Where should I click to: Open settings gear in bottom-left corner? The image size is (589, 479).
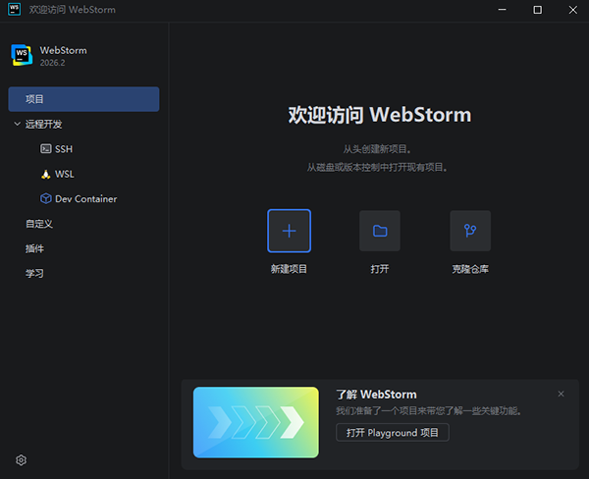[x=21, y=459]
